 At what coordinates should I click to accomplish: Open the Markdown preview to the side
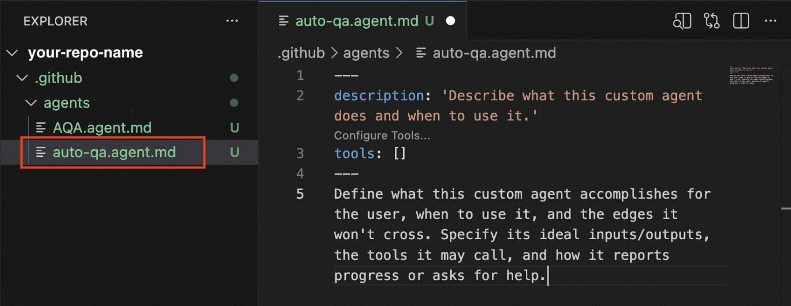[682, 21]
